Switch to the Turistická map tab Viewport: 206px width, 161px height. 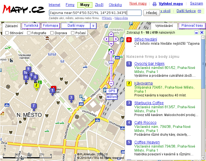point(31,26)
